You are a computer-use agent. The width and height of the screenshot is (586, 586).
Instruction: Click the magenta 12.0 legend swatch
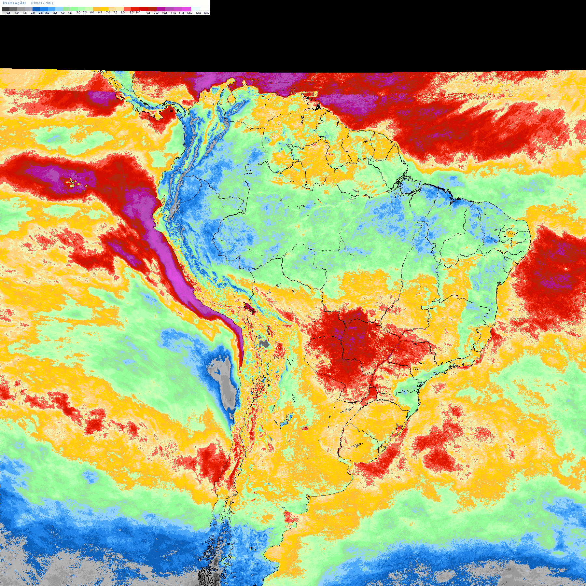coord(187,9)
